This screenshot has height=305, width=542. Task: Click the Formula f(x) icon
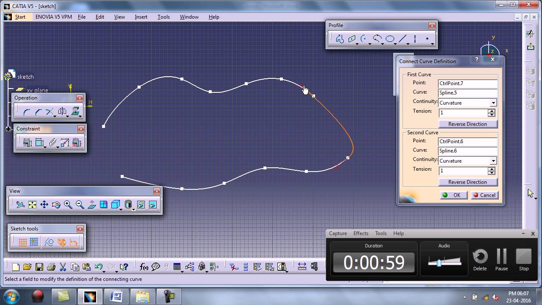[x=144, y=267]
